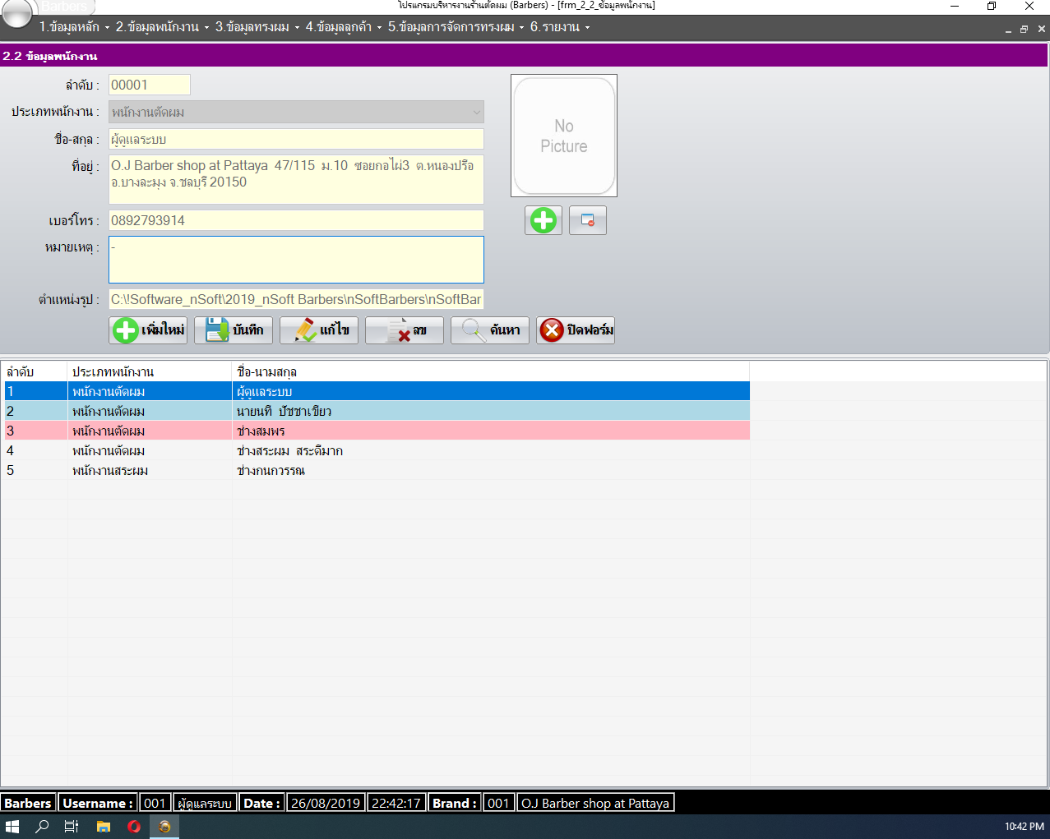Click the No Picture thumbnail
1050x839 pixels.
click(564, 136)
